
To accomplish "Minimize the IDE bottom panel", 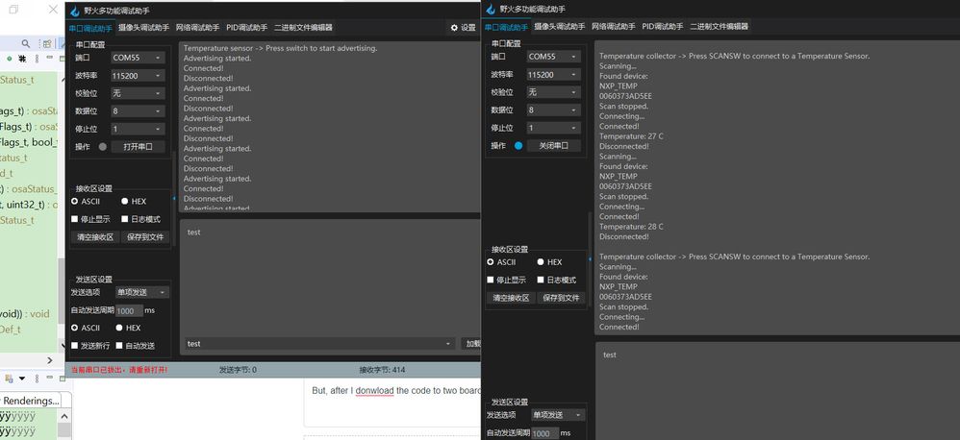I will (51, 379).
